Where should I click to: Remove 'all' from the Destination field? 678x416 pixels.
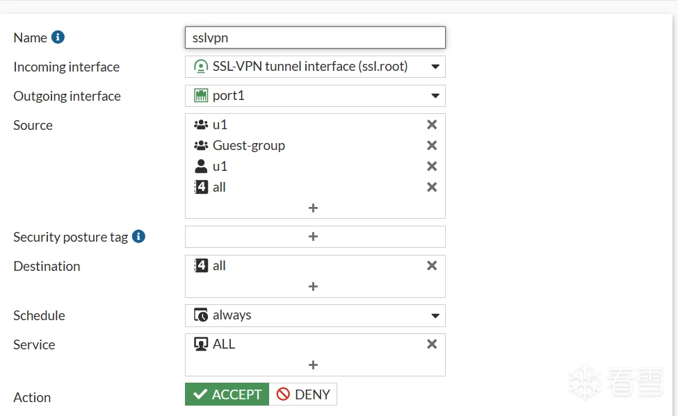pos(432,266)
